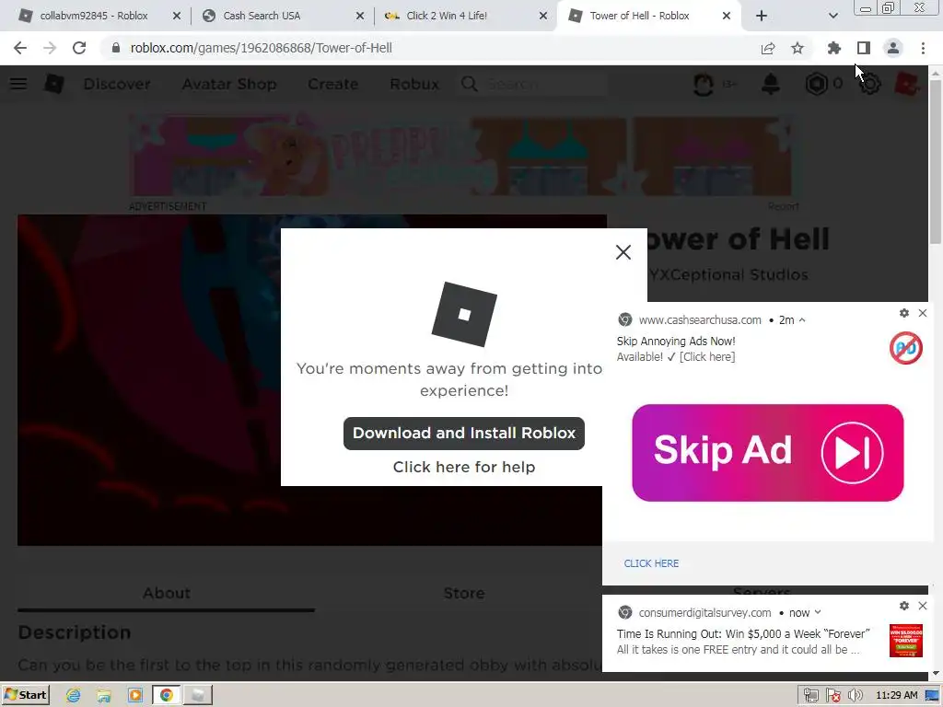The width and height of the screenshot is (943, 707).
Task: Click the page vertical scrollbar
Action: [936, 162]
